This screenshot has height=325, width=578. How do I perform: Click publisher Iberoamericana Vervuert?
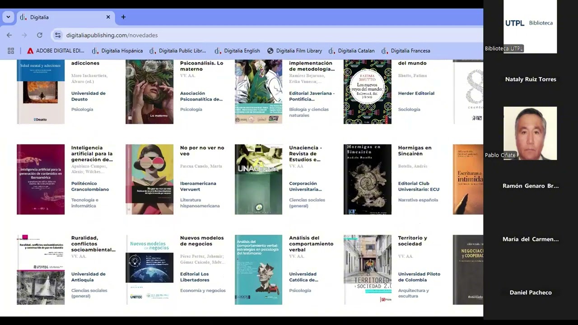pyautogui.click(x=198, y=186)
